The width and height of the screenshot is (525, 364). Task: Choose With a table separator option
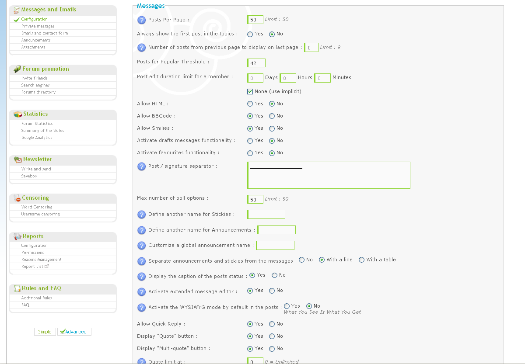point(361,260)
